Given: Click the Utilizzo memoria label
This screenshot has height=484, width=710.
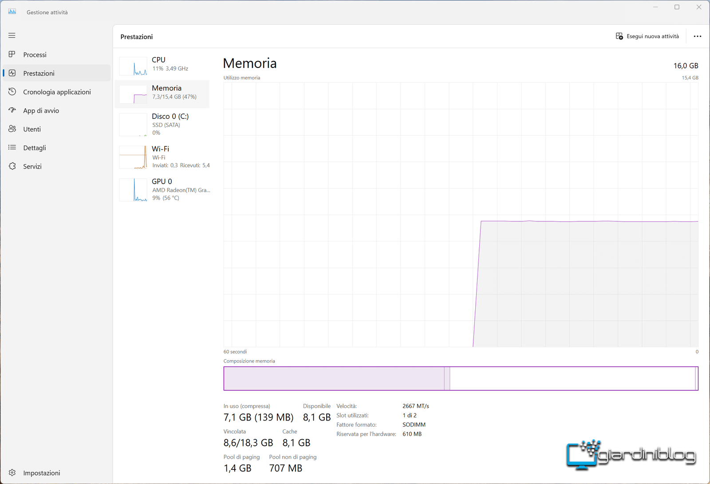Looking at the screenshot, I should point(242,78).
